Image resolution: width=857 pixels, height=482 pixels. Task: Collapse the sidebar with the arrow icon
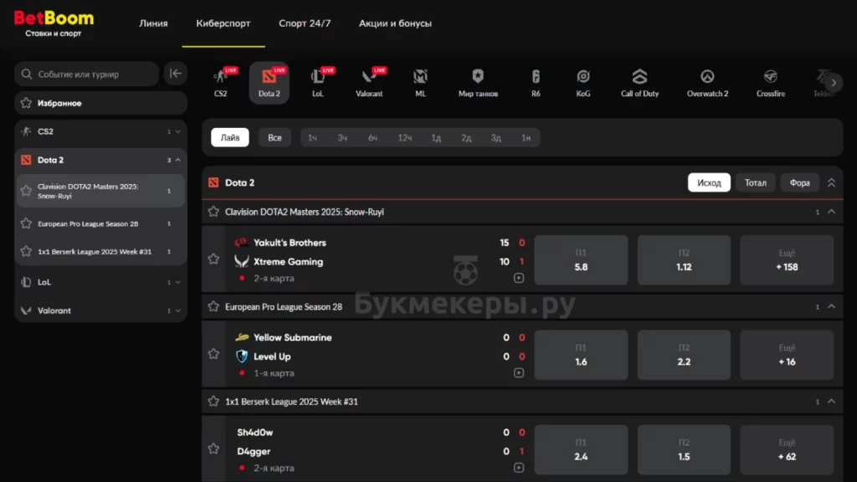click(176, 74)
